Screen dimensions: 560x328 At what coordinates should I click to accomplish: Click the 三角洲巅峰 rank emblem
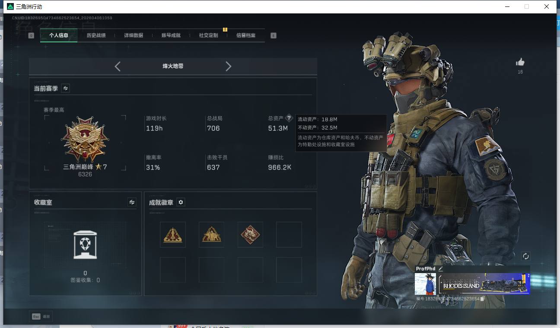point(85,139)
